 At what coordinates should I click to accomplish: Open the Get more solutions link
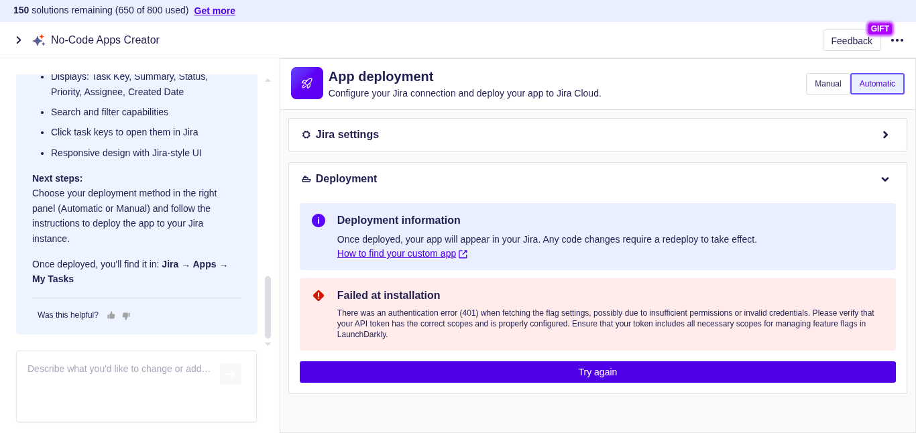pyautogui.click(x=215, y=11)
